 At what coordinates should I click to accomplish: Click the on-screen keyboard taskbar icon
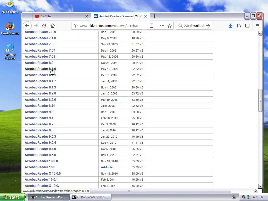pyautogui.click(x=234, y=197)
